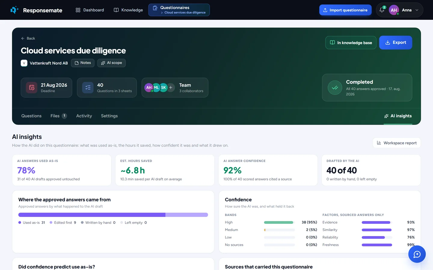Click the AH collaborator avatar in Team
Viewport: 433px width, 270px height.
(149, 88)
